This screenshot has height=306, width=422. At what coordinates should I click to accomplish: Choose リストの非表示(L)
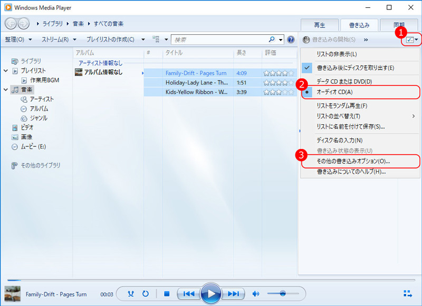(360, 54)
